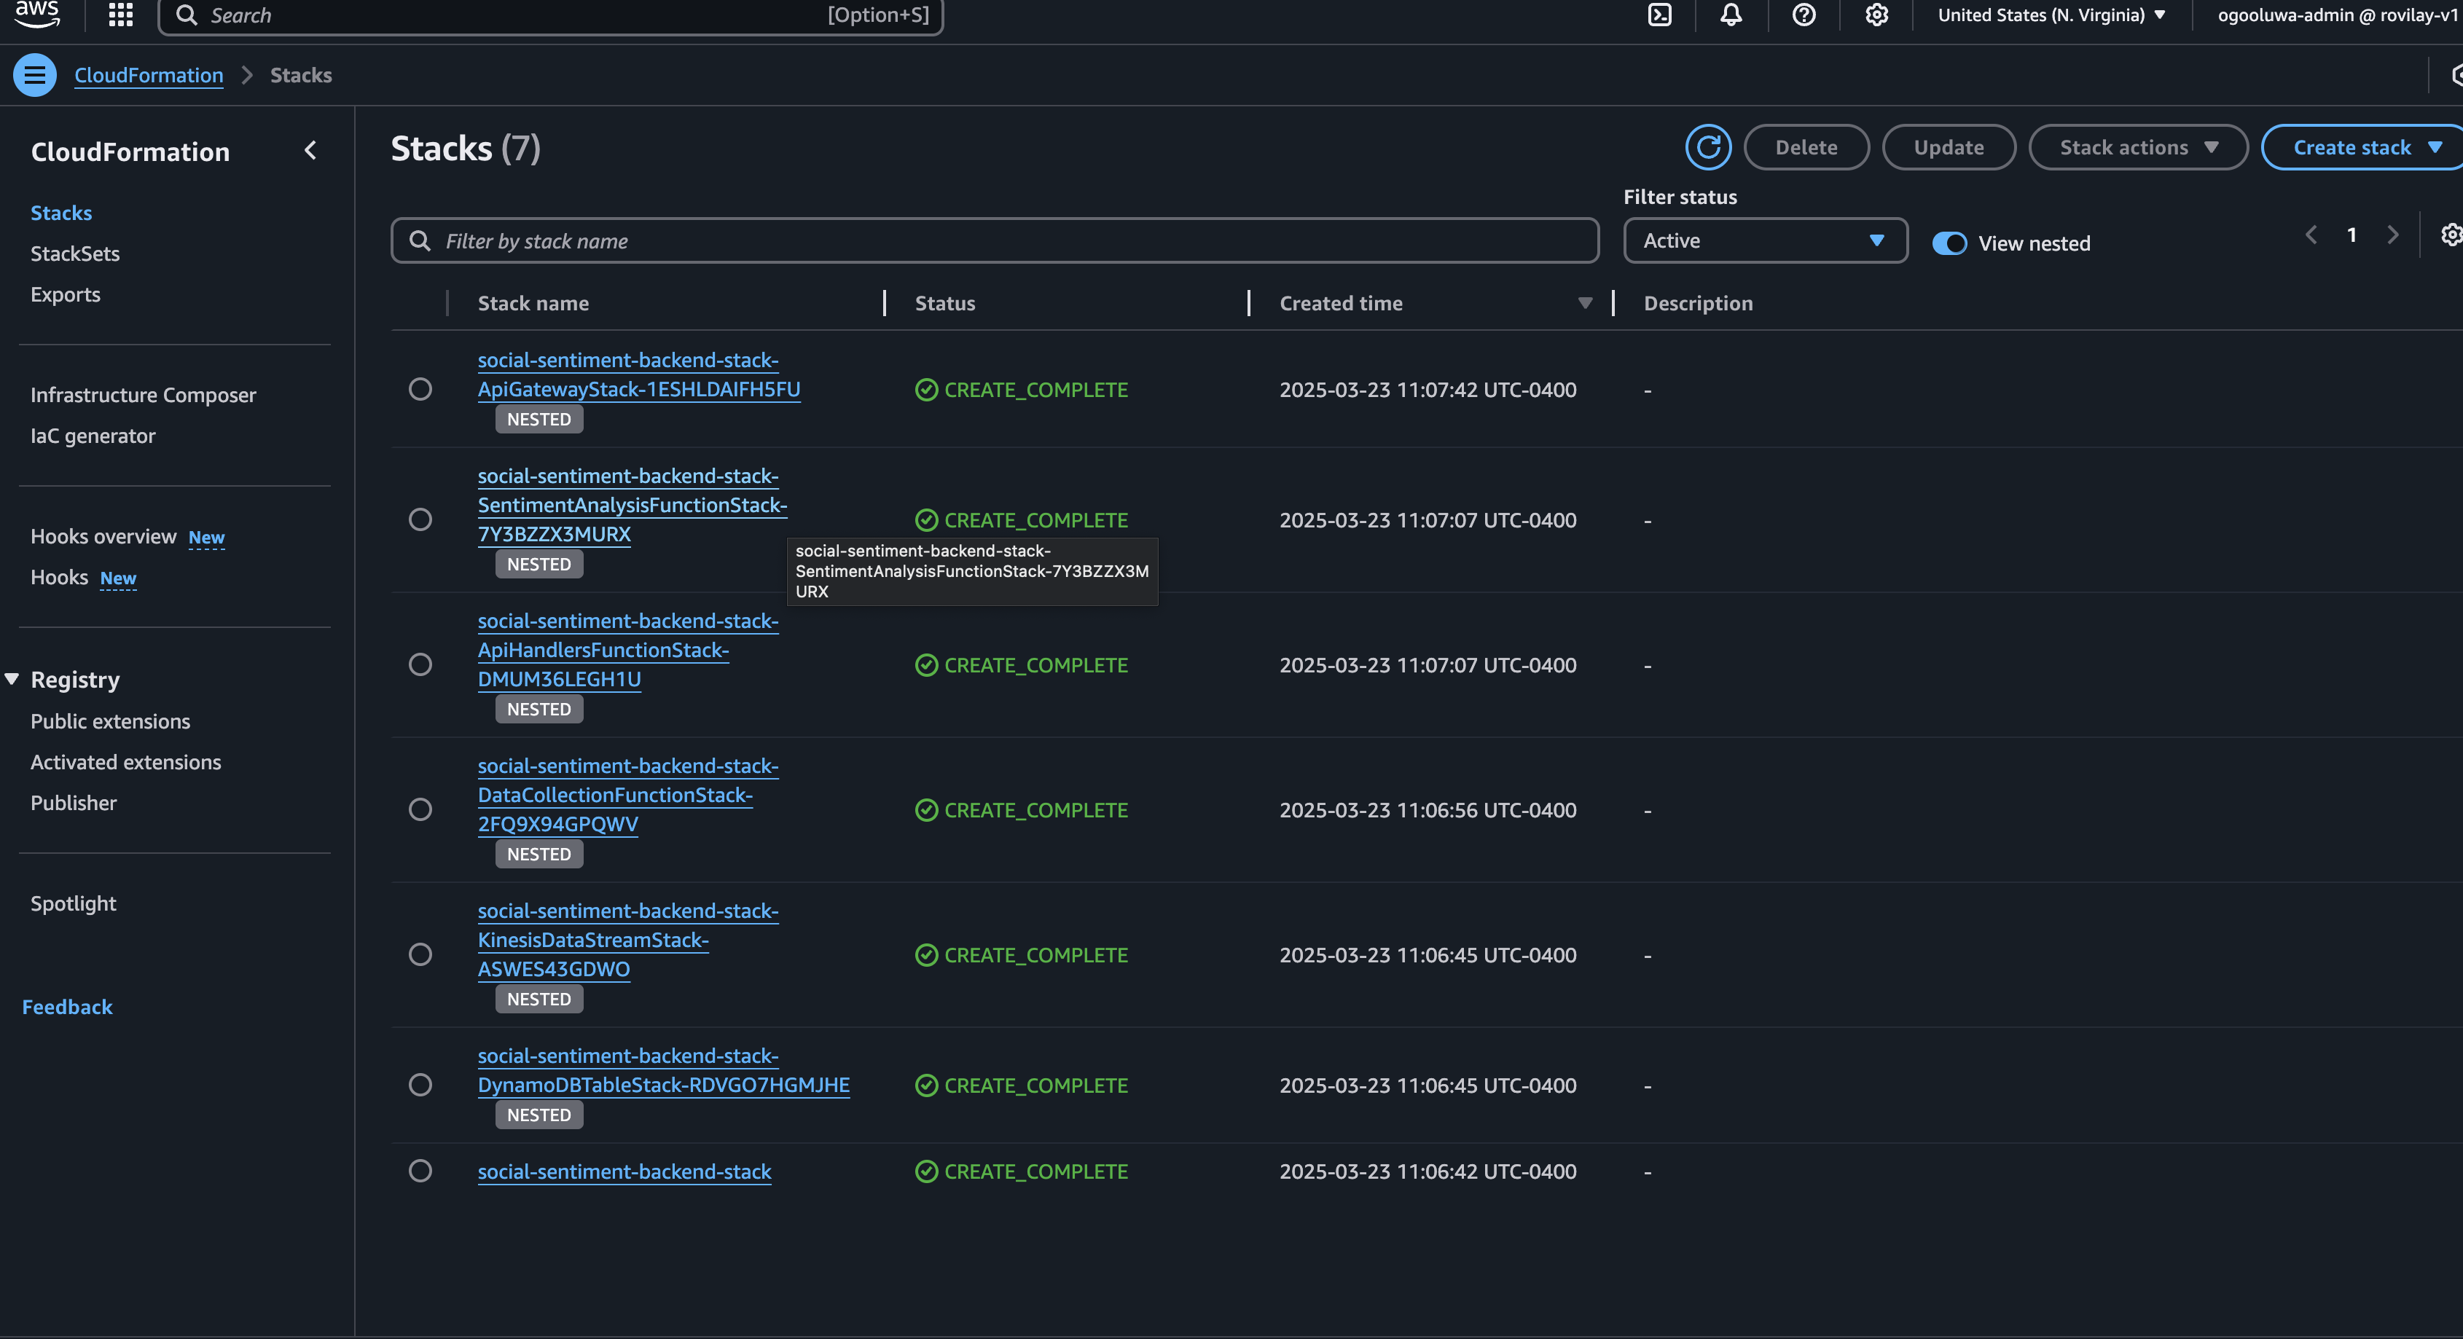Click NESTED badge under DynamoDBTableStack
2463x1339 pixels.
coord(539,1115)
